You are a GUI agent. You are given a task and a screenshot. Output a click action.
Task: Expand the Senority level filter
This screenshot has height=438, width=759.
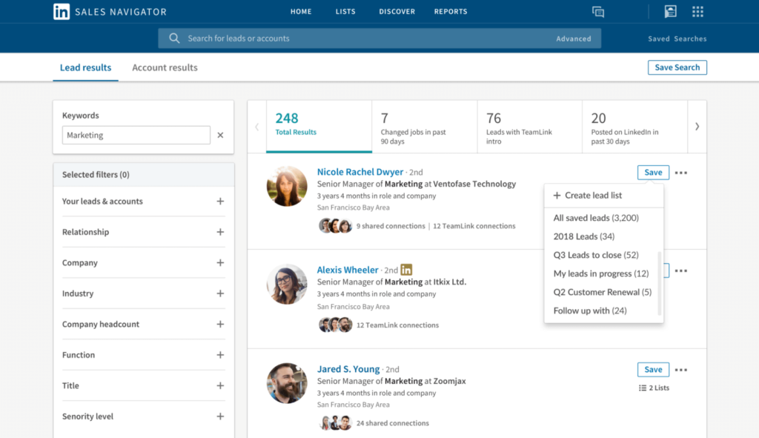[x=220, y=417]
